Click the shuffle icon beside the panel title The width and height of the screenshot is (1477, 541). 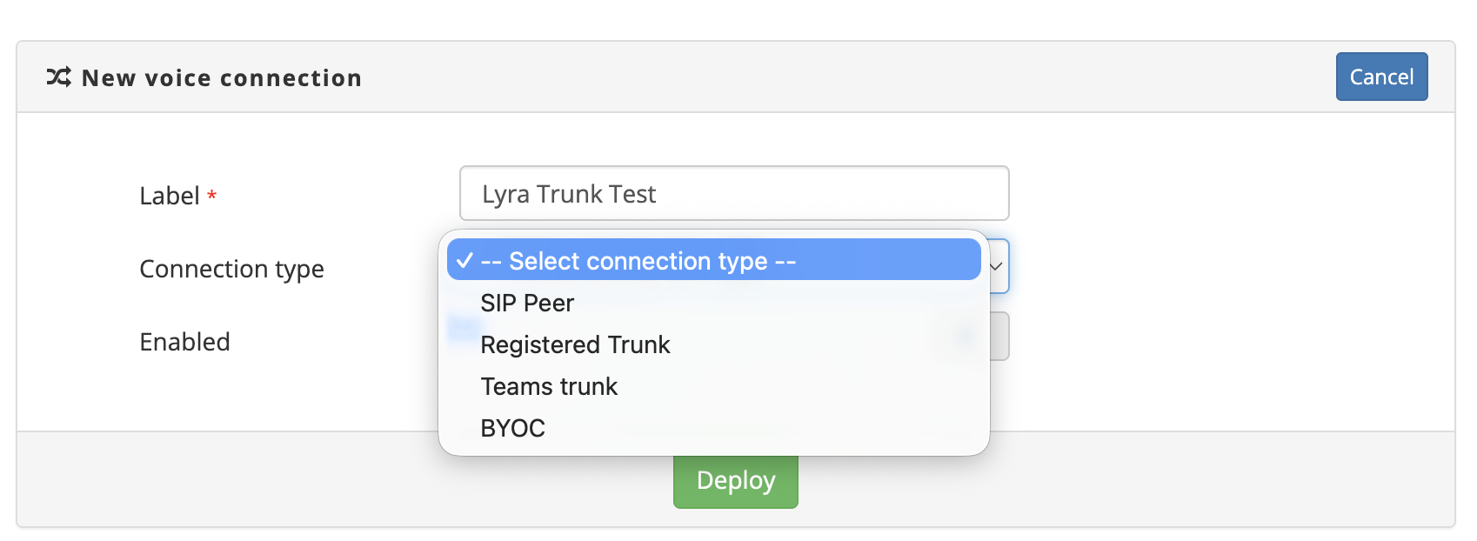click(x=58, y=77)
